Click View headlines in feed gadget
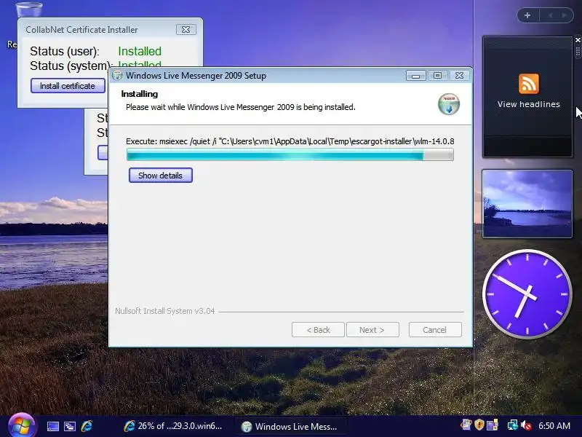Viewport: 582px width, 437px height. (529, 104)
